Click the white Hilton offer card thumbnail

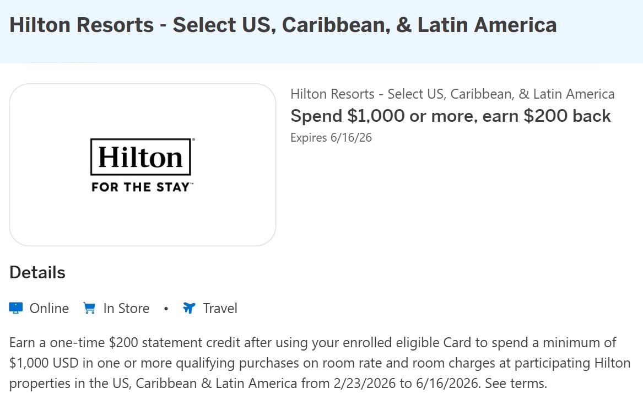point(142,220)
